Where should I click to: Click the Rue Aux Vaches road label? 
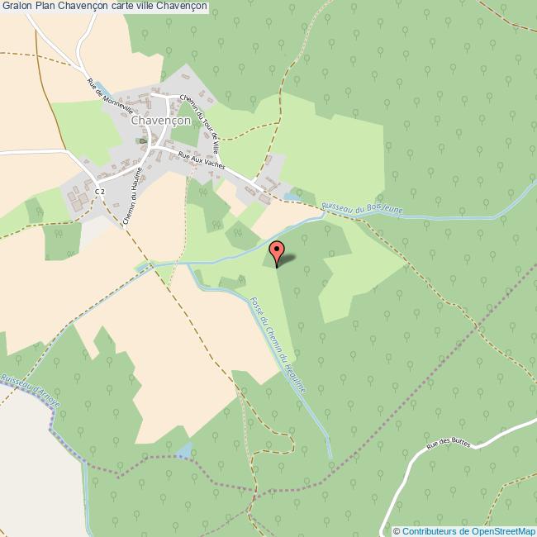(x=202, y=160)
